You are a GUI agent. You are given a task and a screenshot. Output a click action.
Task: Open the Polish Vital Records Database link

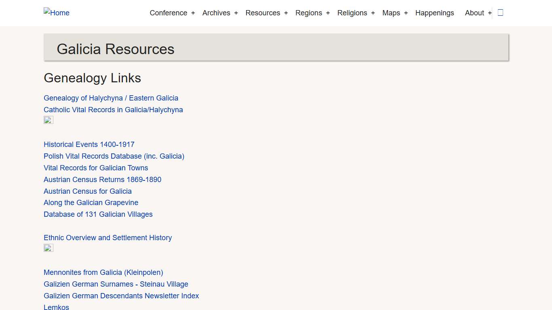point(114,156)
